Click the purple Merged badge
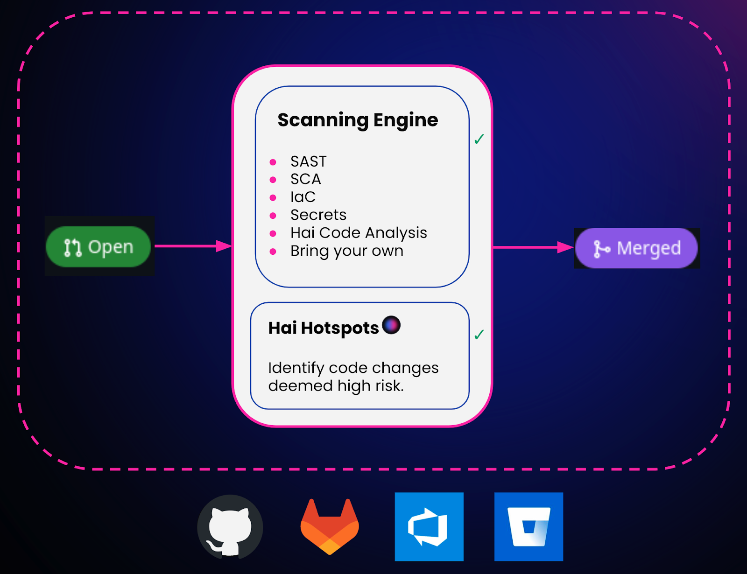Viewport: 747px width, 574px height. pos(636,248)
